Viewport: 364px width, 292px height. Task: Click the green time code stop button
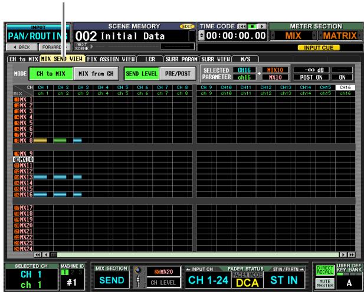(x=252, y=27)
